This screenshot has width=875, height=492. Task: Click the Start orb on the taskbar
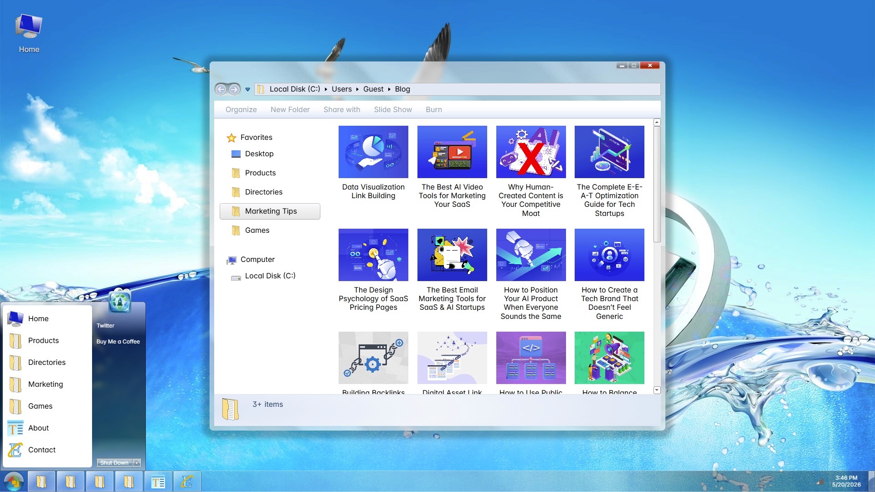(x=14, y=482)
